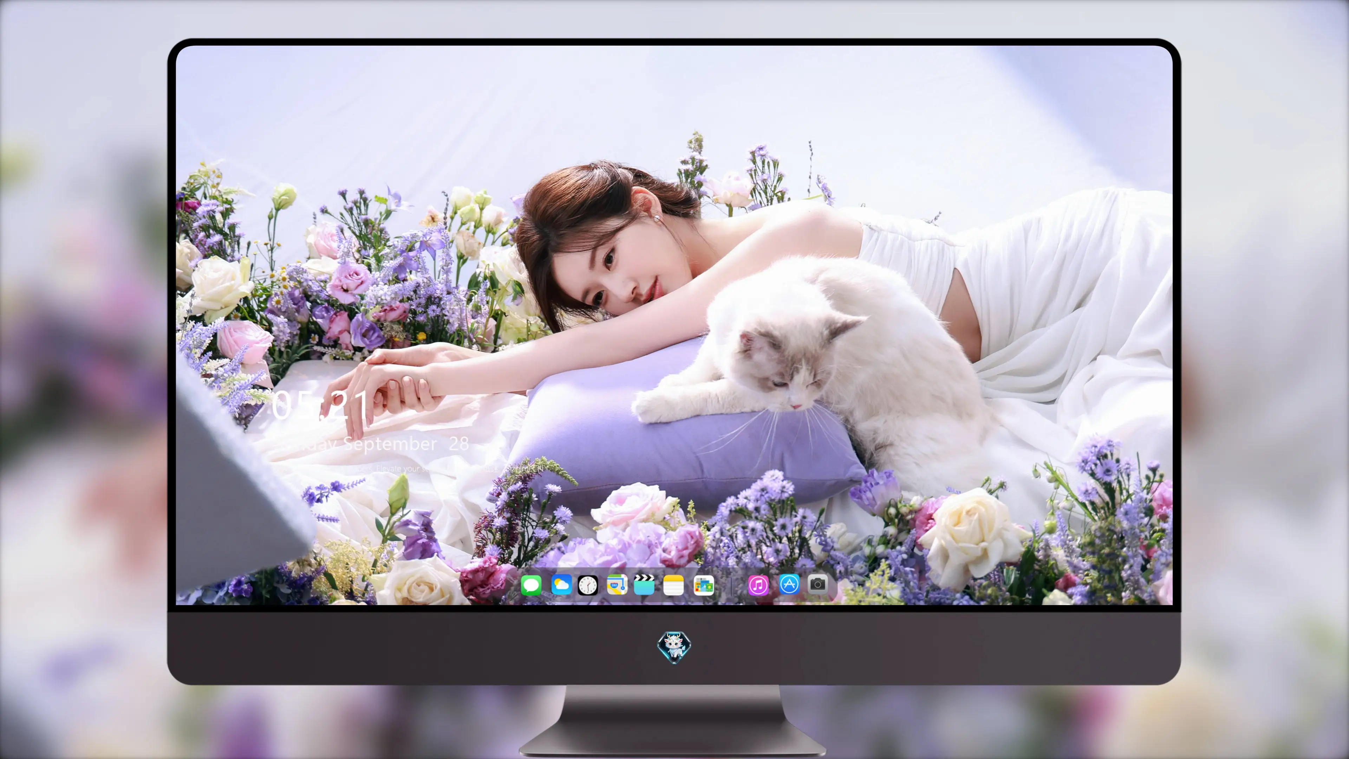Launch the pink iTunes music app
Screen dimensions: 1349x759
(758, 585)
